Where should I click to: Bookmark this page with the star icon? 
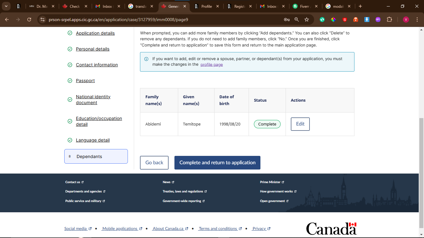307,20
